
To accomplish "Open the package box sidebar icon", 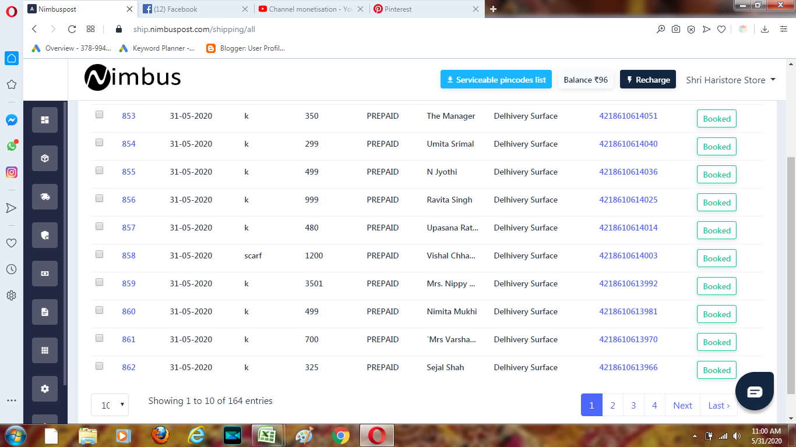I will pos(45,158).
